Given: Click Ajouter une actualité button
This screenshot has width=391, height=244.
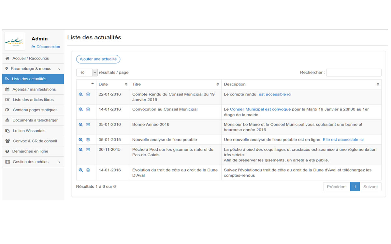Looking at the screenshot, I should [98, 59].
